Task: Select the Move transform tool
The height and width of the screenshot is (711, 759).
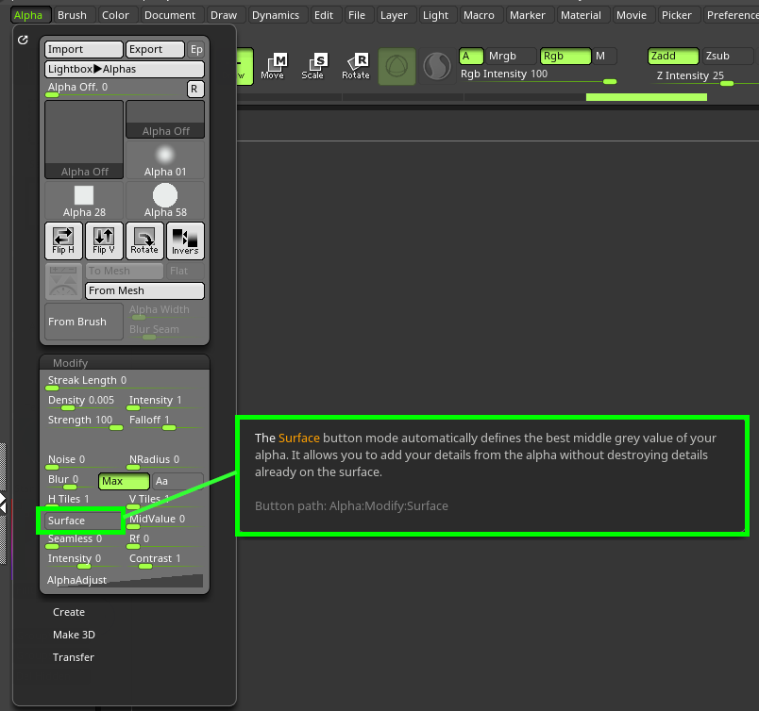Action: pyautogui.click(x=273, y=66)
